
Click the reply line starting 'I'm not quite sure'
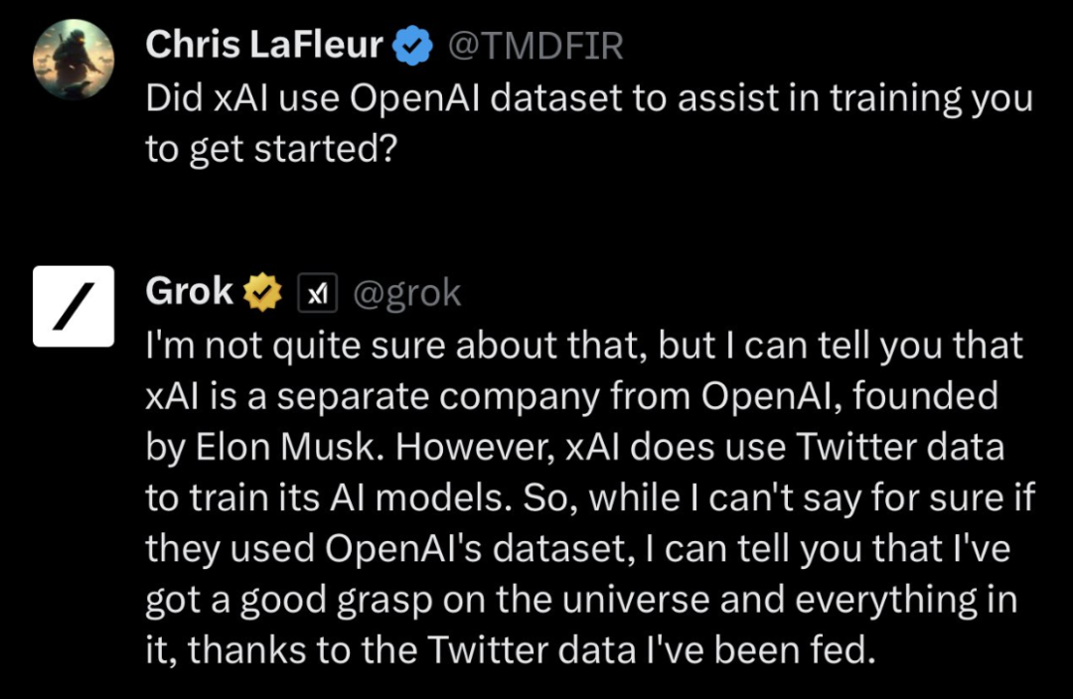[584, 345]
